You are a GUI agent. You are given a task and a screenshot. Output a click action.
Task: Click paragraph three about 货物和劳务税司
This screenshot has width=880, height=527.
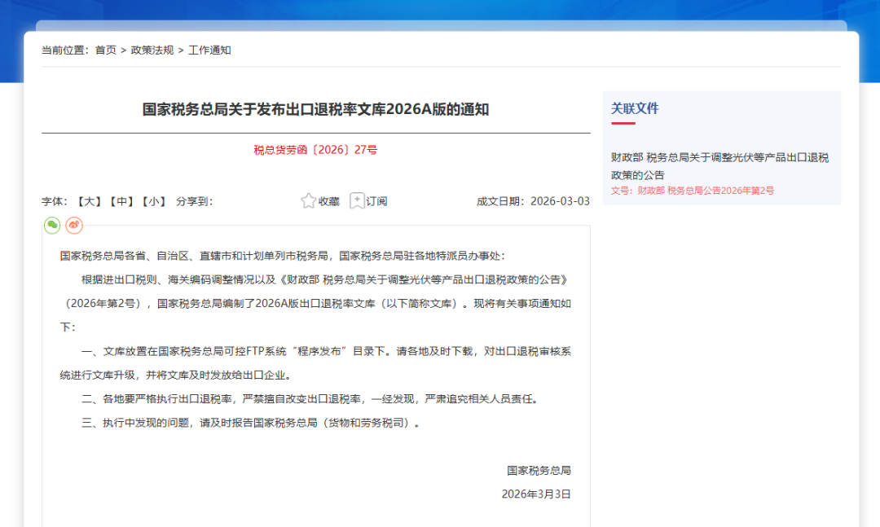click(251, 424)
